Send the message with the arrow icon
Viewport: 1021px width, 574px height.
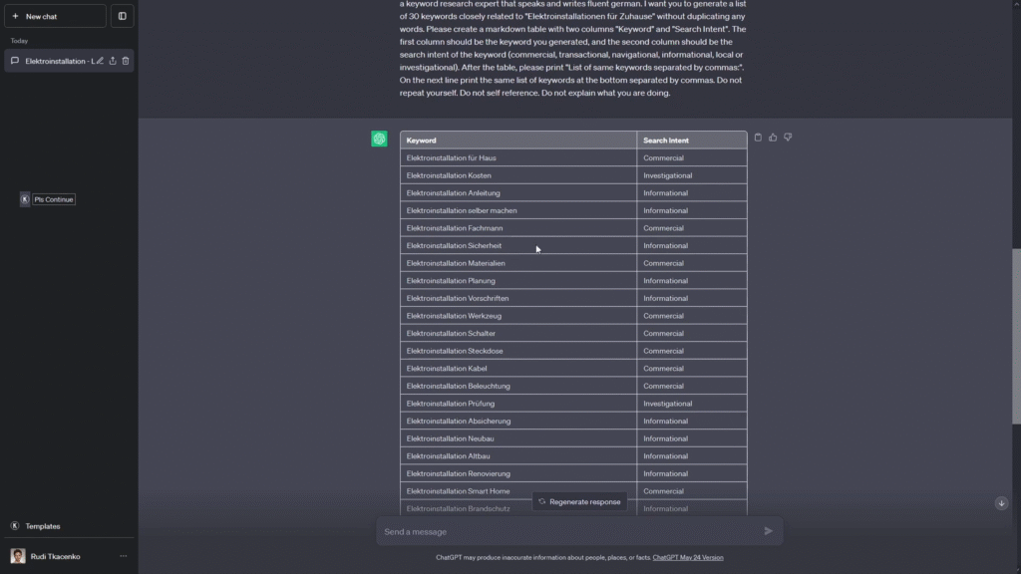tap(769, 531)
